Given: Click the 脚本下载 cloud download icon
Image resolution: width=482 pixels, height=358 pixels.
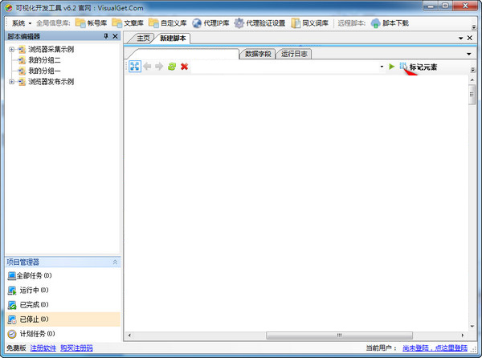Looking at the screenshot, I should (375, 23).
